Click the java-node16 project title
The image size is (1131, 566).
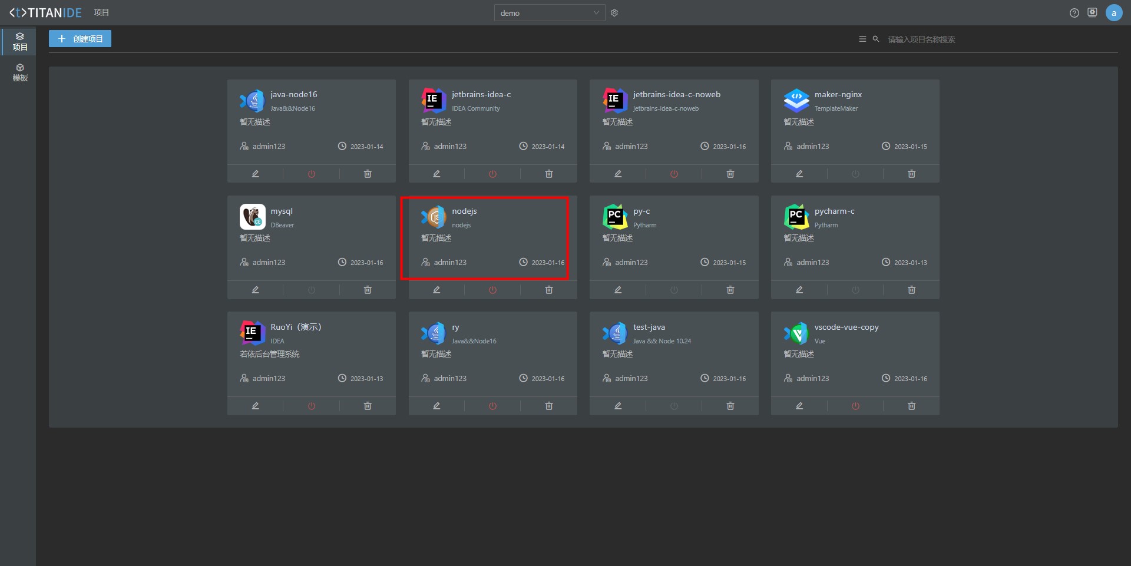(x=294, y=94)
